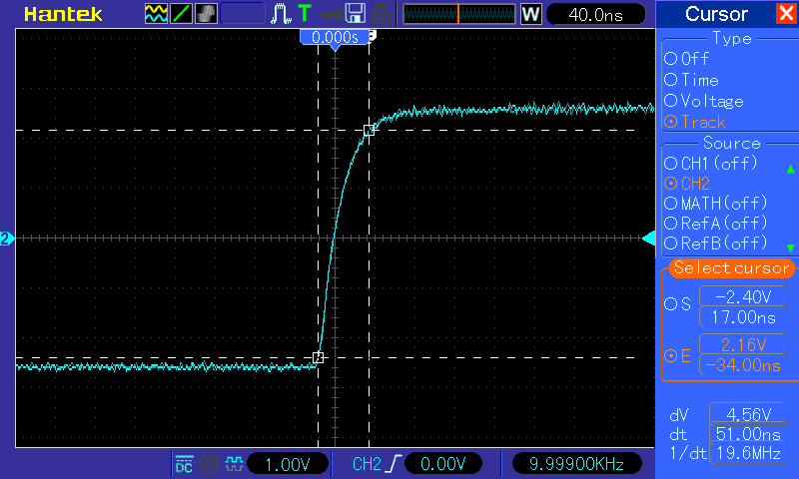Click the 1.00V volts per division readout
799x479 pixels.
pyautogui.click(x=288, y=464)
